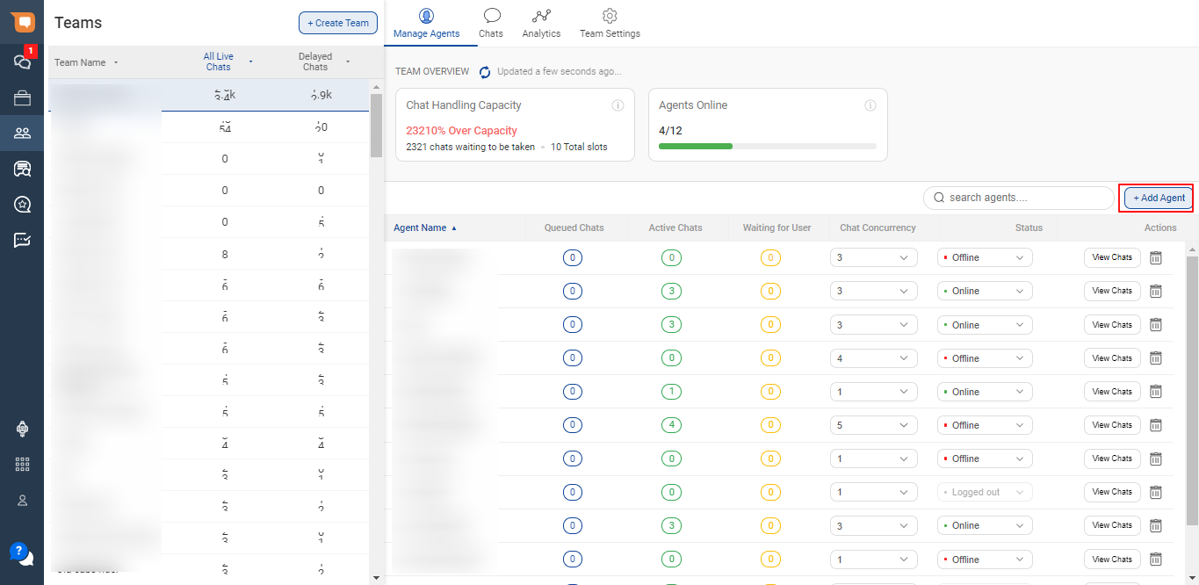Screen dimensions: 1199x585
Task: Open All Live Chats column dropdown
Action: click(251, 61)
